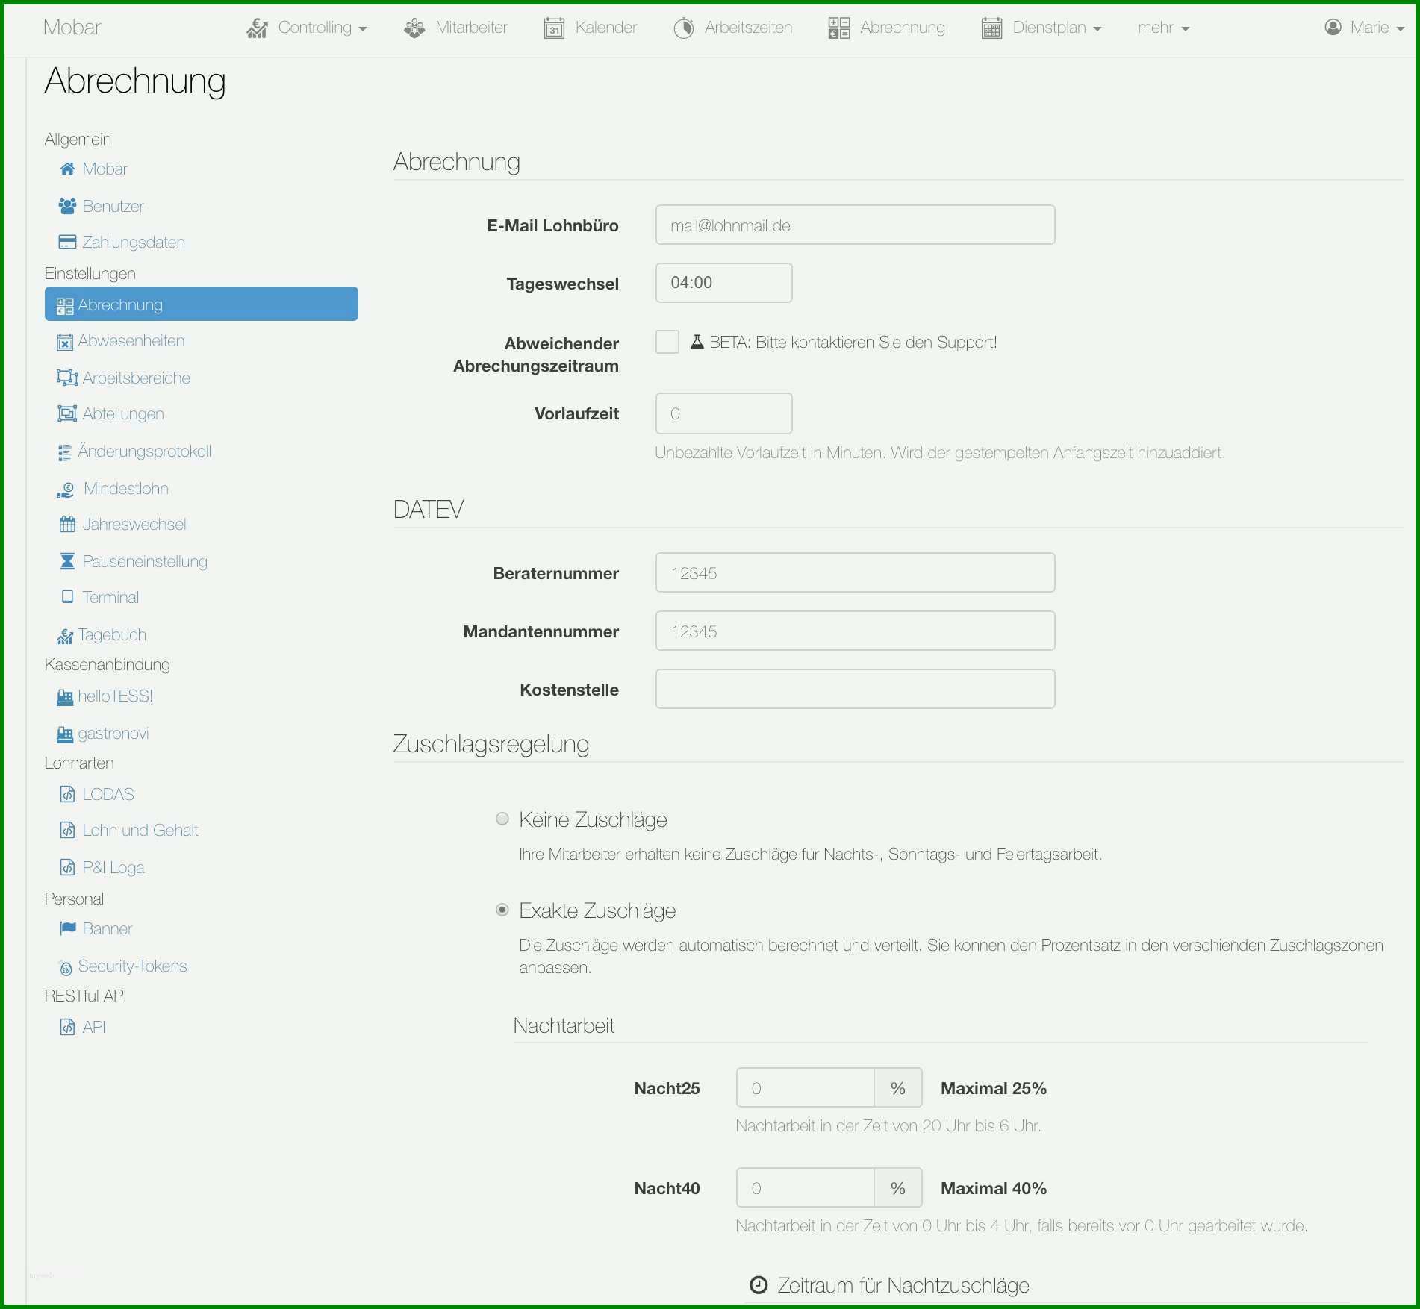This screenshot has height=1309, width=1420.
Task: Click the Pauseneinstellung hourglass icon
Action: (x=67, y=561)
